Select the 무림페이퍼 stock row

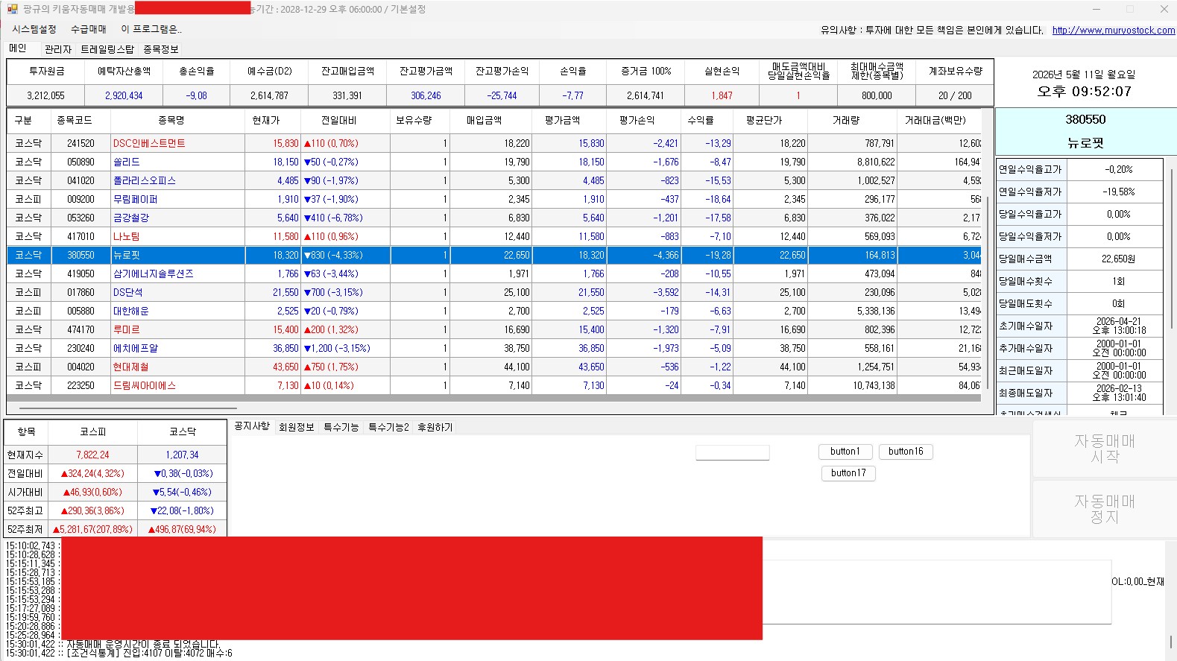tap(493, 199)
